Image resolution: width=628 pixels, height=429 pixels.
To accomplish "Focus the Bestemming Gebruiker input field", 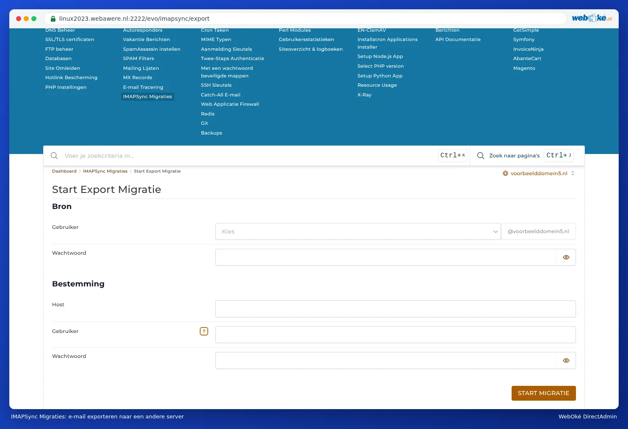I will coord(395,335).
